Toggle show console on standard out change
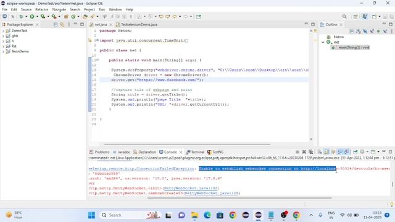The width and height of the screenshot is (395, 222). [340, 152]
